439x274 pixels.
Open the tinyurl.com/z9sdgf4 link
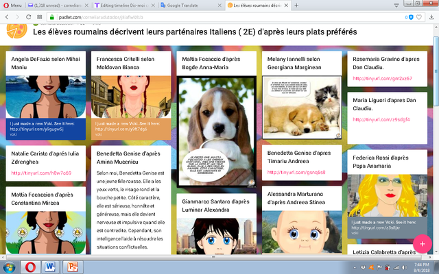(381, 119)
